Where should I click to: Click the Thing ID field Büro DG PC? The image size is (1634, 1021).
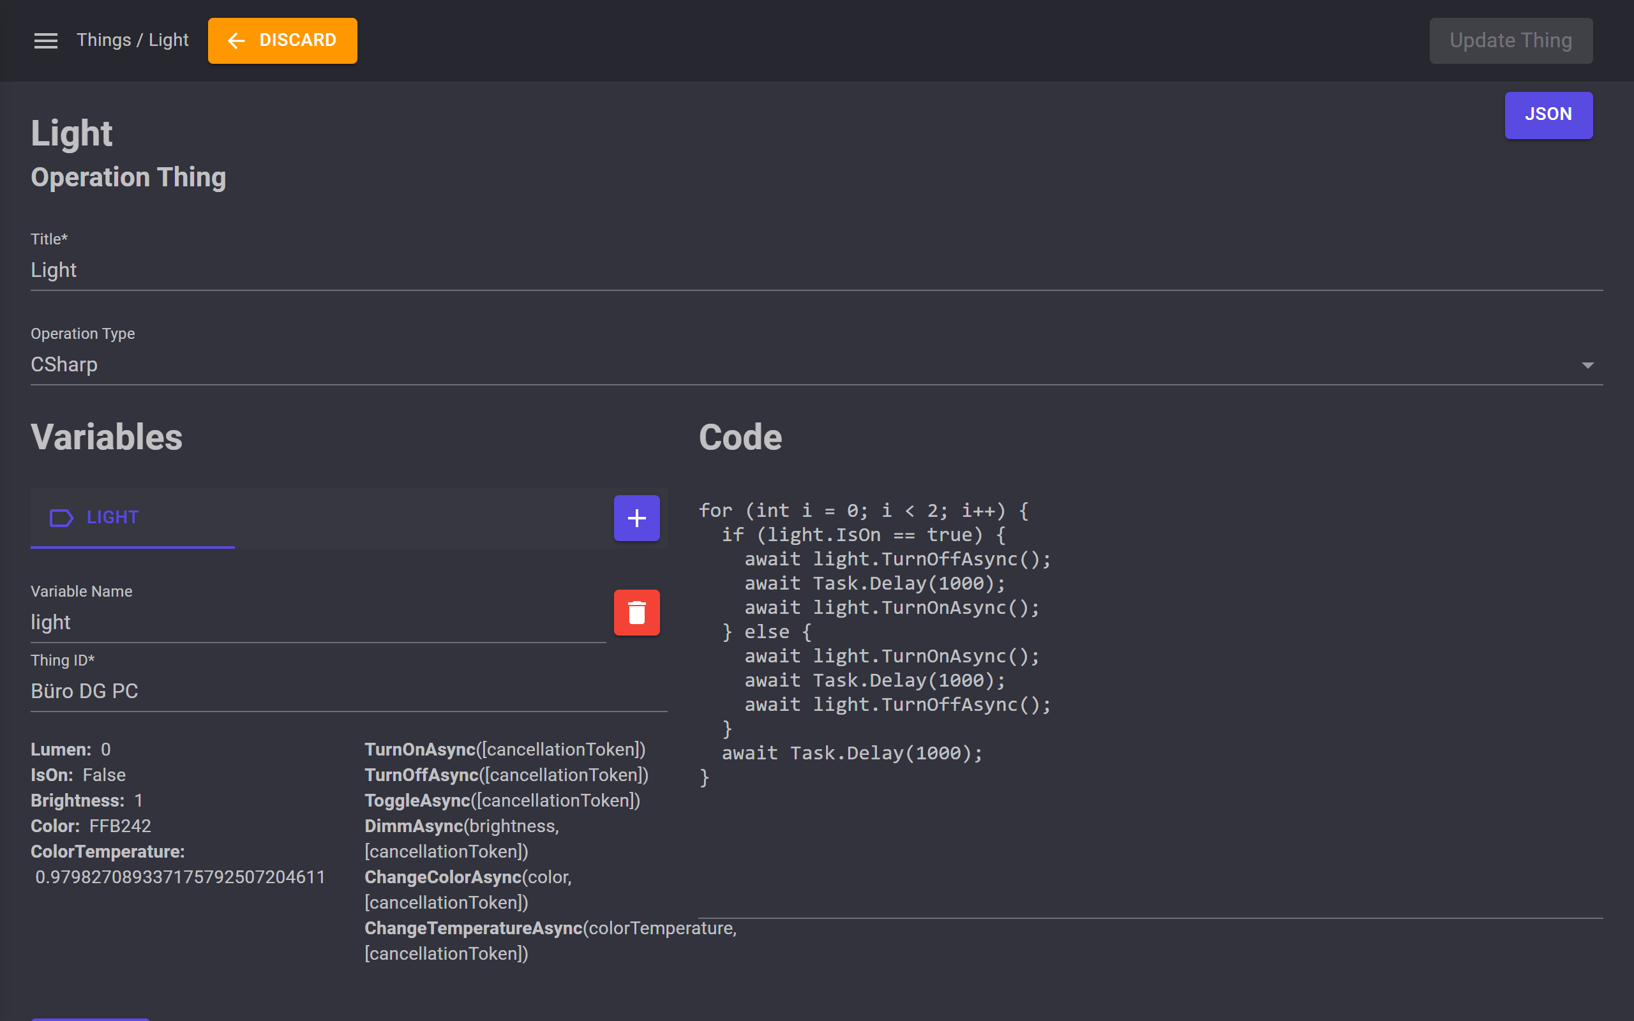click(349, 692)
